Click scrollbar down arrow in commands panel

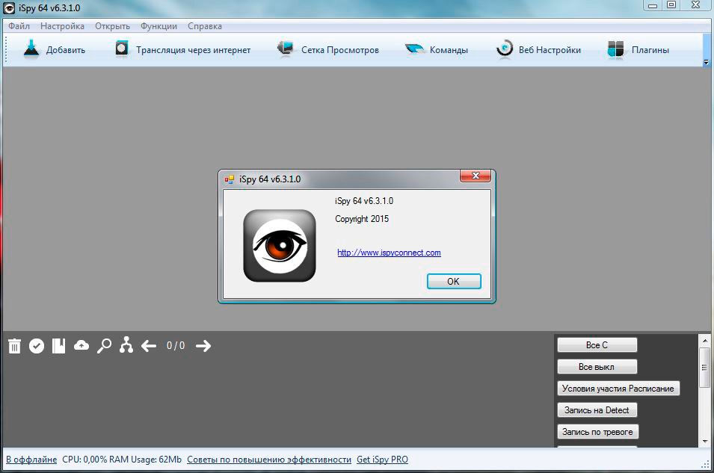click(x=704, y=441)
